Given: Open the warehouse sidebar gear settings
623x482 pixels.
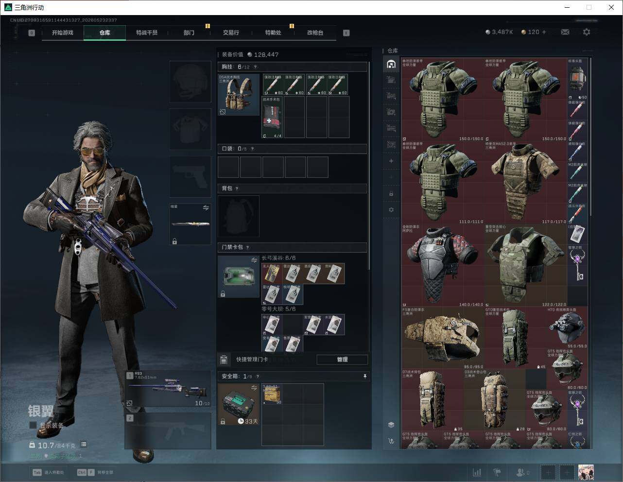Looking at the screenshot, I should 391,210.
